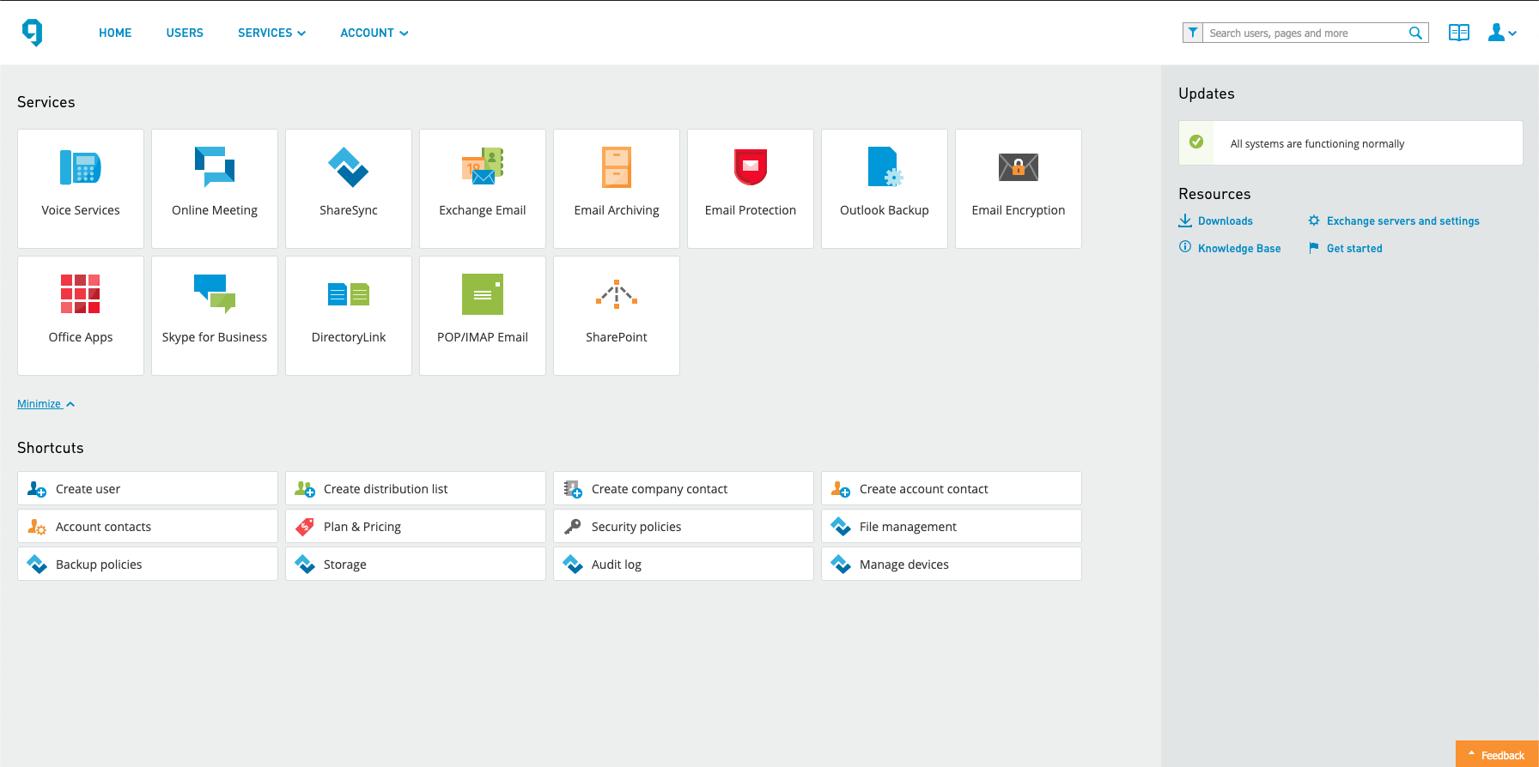Viewport: 1539px width, 767px height.
Task: Open Email Archiving service
Action: (x=617, y=189)
